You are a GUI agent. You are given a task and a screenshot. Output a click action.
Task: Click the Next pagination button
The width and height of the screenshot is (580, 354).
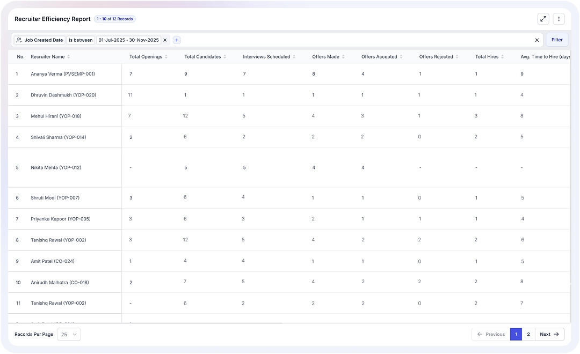click(x=549, y=334)
